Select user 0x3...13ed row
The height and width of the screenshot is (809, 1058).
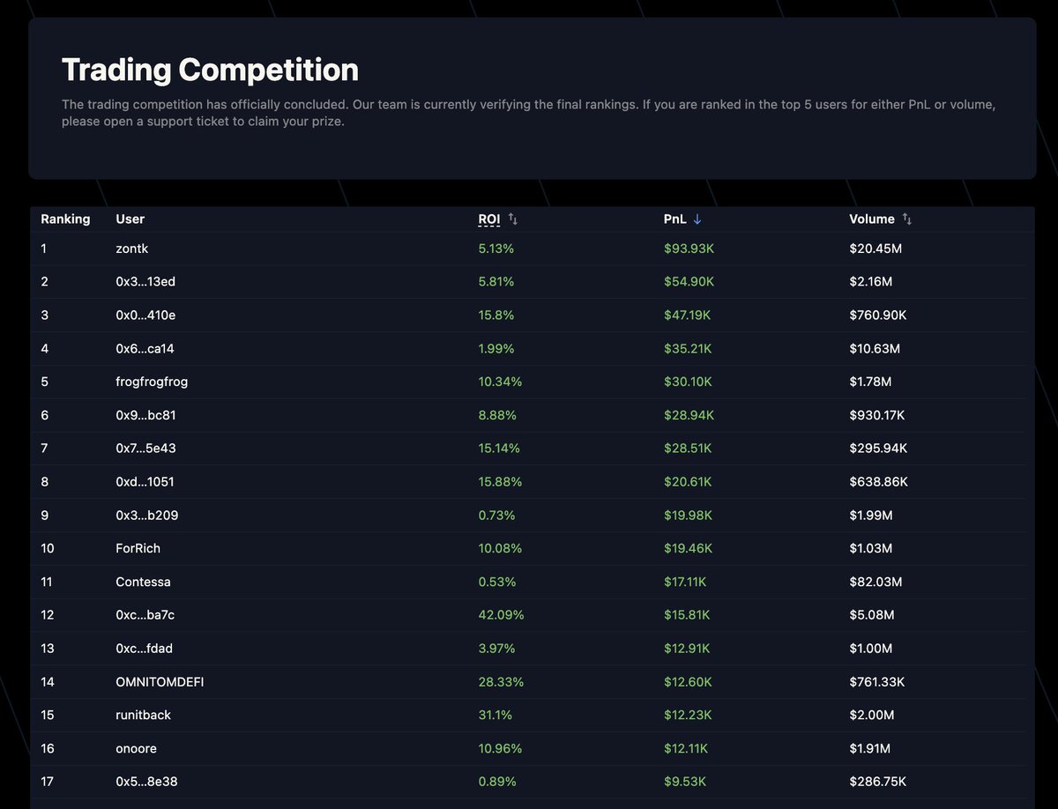529,282
